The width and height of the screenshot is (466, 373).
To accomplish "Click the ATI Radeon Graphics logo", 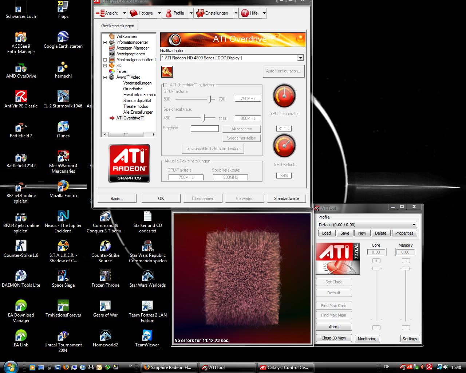I will [x=129, y=164].
